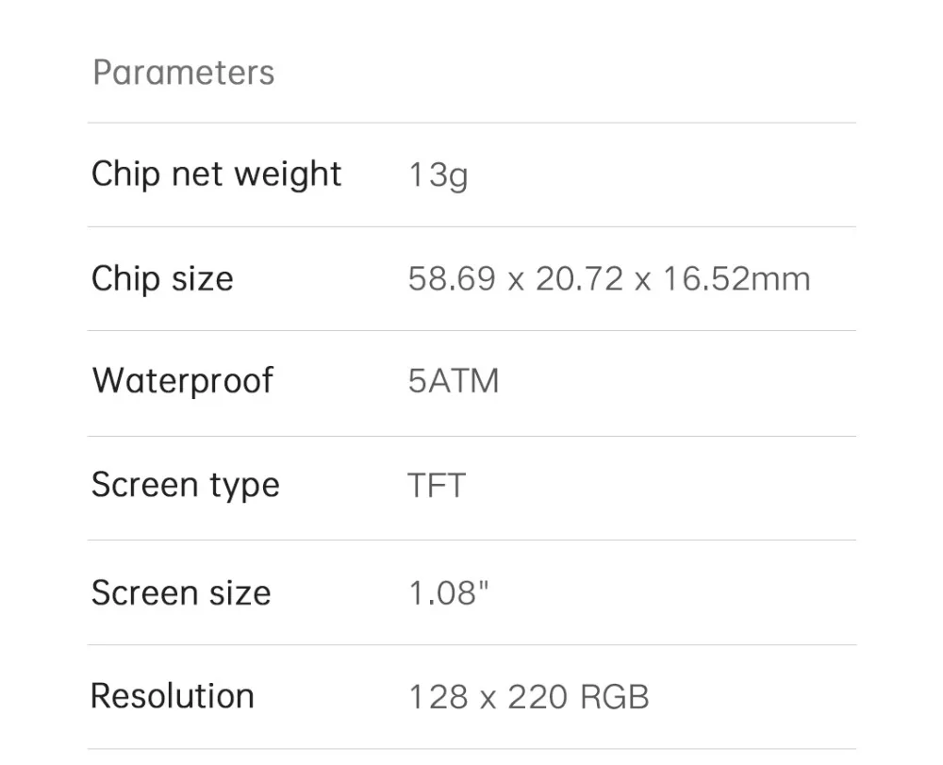Click the 58.69 chip dimension number
The height and width of the screenshot is (765, 943).
[x=452, y=279]
